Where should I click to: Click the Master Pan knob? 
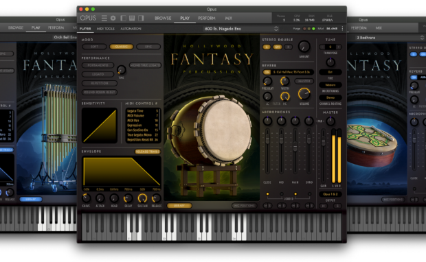click(330, 121)
